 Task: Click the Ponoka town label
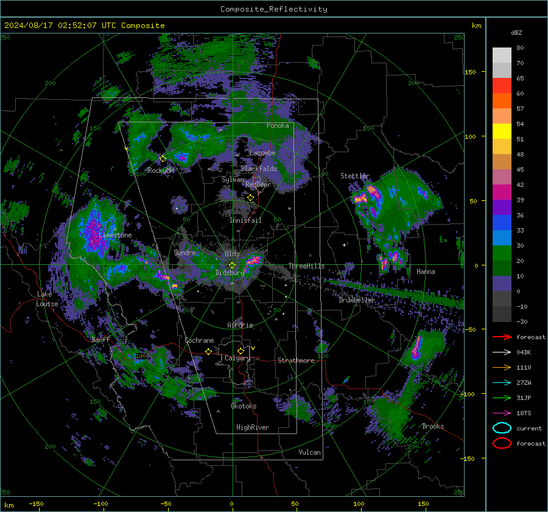pos(278,125)
